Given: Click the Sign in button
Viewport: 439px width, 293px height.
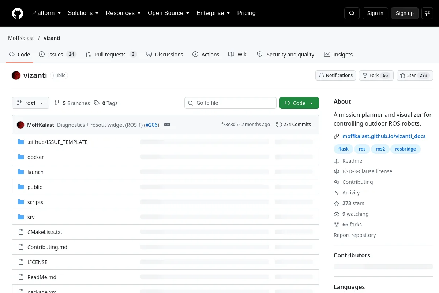Looking at the screenshot, I should pyautogui.click(x=375, y=13).
